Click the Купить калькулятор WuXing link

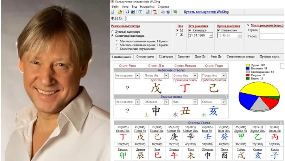206,12
